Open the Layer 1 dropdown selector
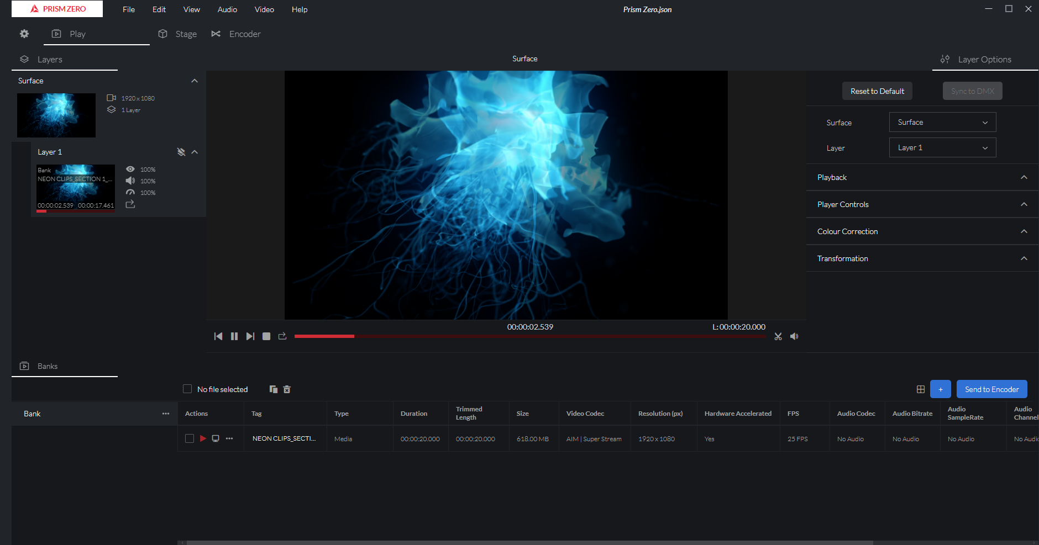The image size is (1039, 545). coord(942,147)
